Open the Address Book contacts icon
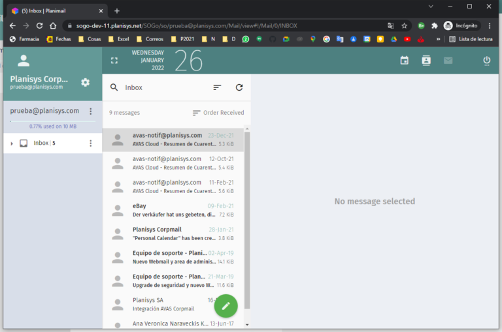502x332 pixels. pos(426,61)
